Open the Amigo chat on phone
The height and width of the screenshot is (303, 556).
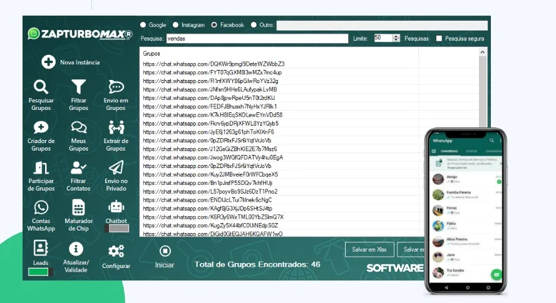click(x=466, y=179)
